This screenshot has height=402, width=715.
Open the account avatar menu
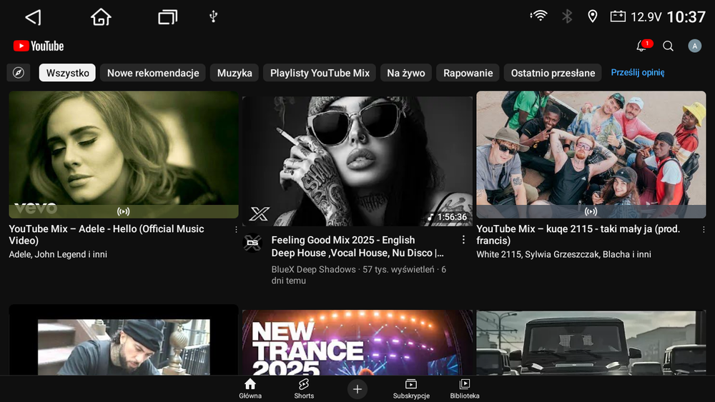point(694,46)
